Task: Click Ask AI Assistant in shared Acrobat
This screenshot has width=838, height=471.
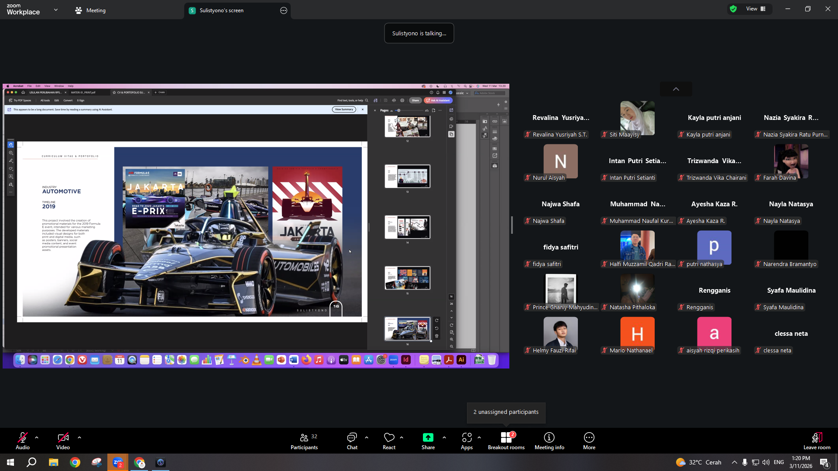Action: (438, 100)
